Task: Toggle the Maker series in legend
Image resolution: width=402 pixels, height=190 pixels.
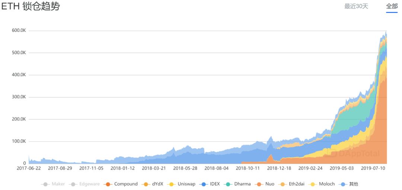Action: tap(53, 184)
